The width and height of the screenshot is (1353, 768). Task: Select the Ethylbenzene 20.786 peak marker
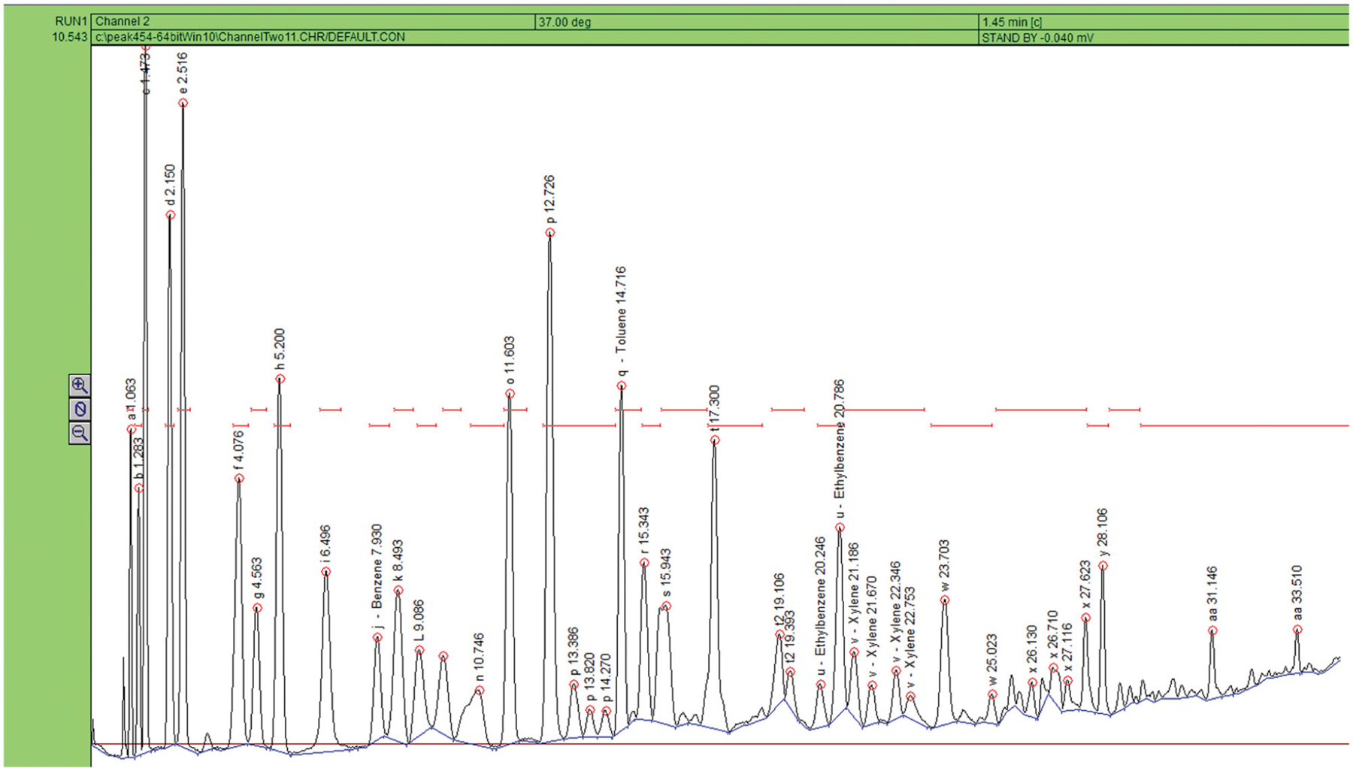(840, 528)
